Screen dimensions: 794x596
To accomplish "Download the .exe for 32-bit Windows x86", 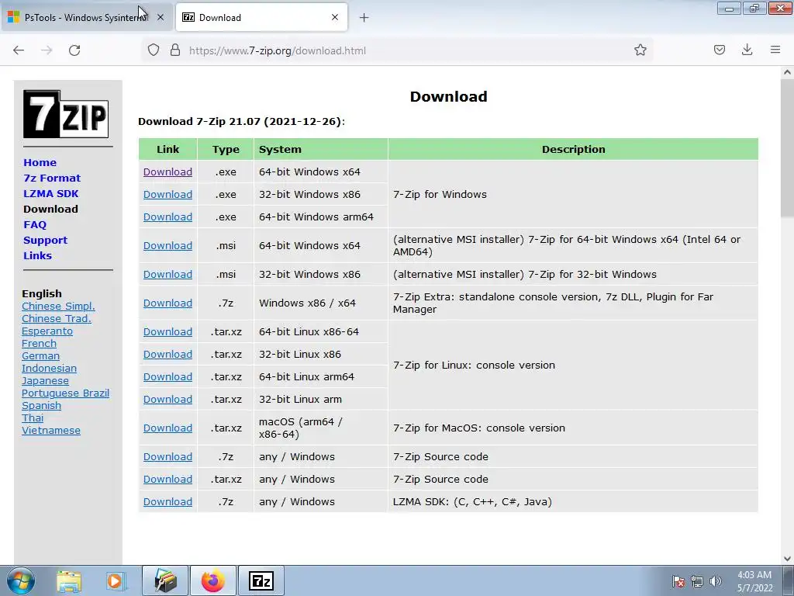I will tap(167, 194).
